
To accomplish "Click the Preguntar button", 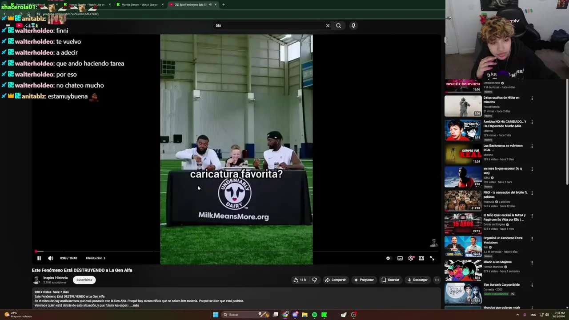I will point(364,280).
